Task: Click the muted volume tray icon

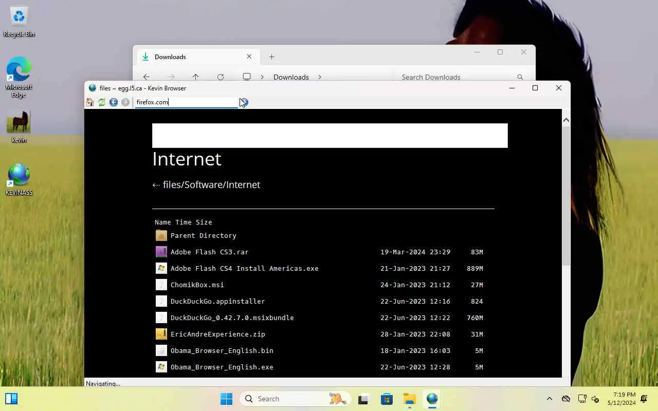Action: tap(595, 399)
